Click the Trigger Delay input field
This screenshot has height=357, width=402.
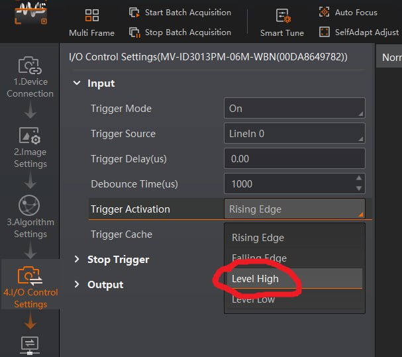(x=294, y=159)
